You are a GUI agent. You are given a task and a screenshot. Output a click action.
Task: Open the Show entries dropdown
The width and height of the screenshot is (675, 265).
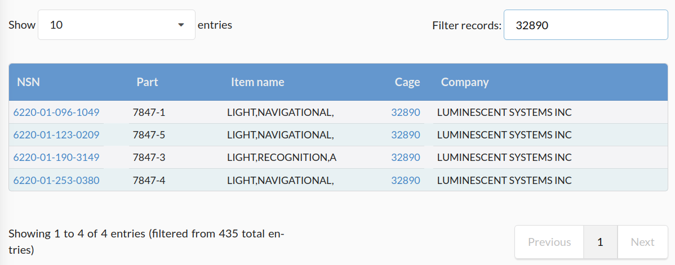(x=116, y=25)
